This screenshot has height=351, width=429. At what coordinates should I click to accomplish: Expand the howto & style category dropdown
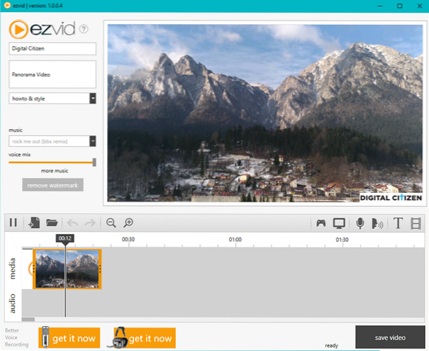[93, 98]
